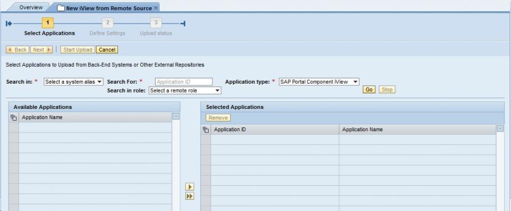Click Available Applications scrollbar up arrow

[176, 116]
